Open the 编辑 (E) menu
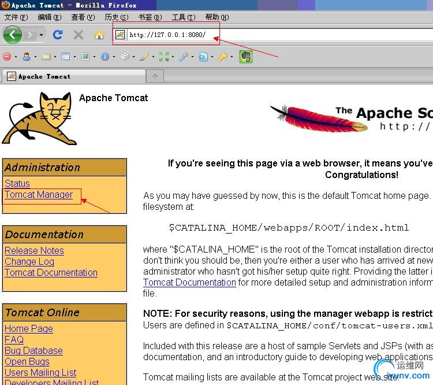 [50, 17]
